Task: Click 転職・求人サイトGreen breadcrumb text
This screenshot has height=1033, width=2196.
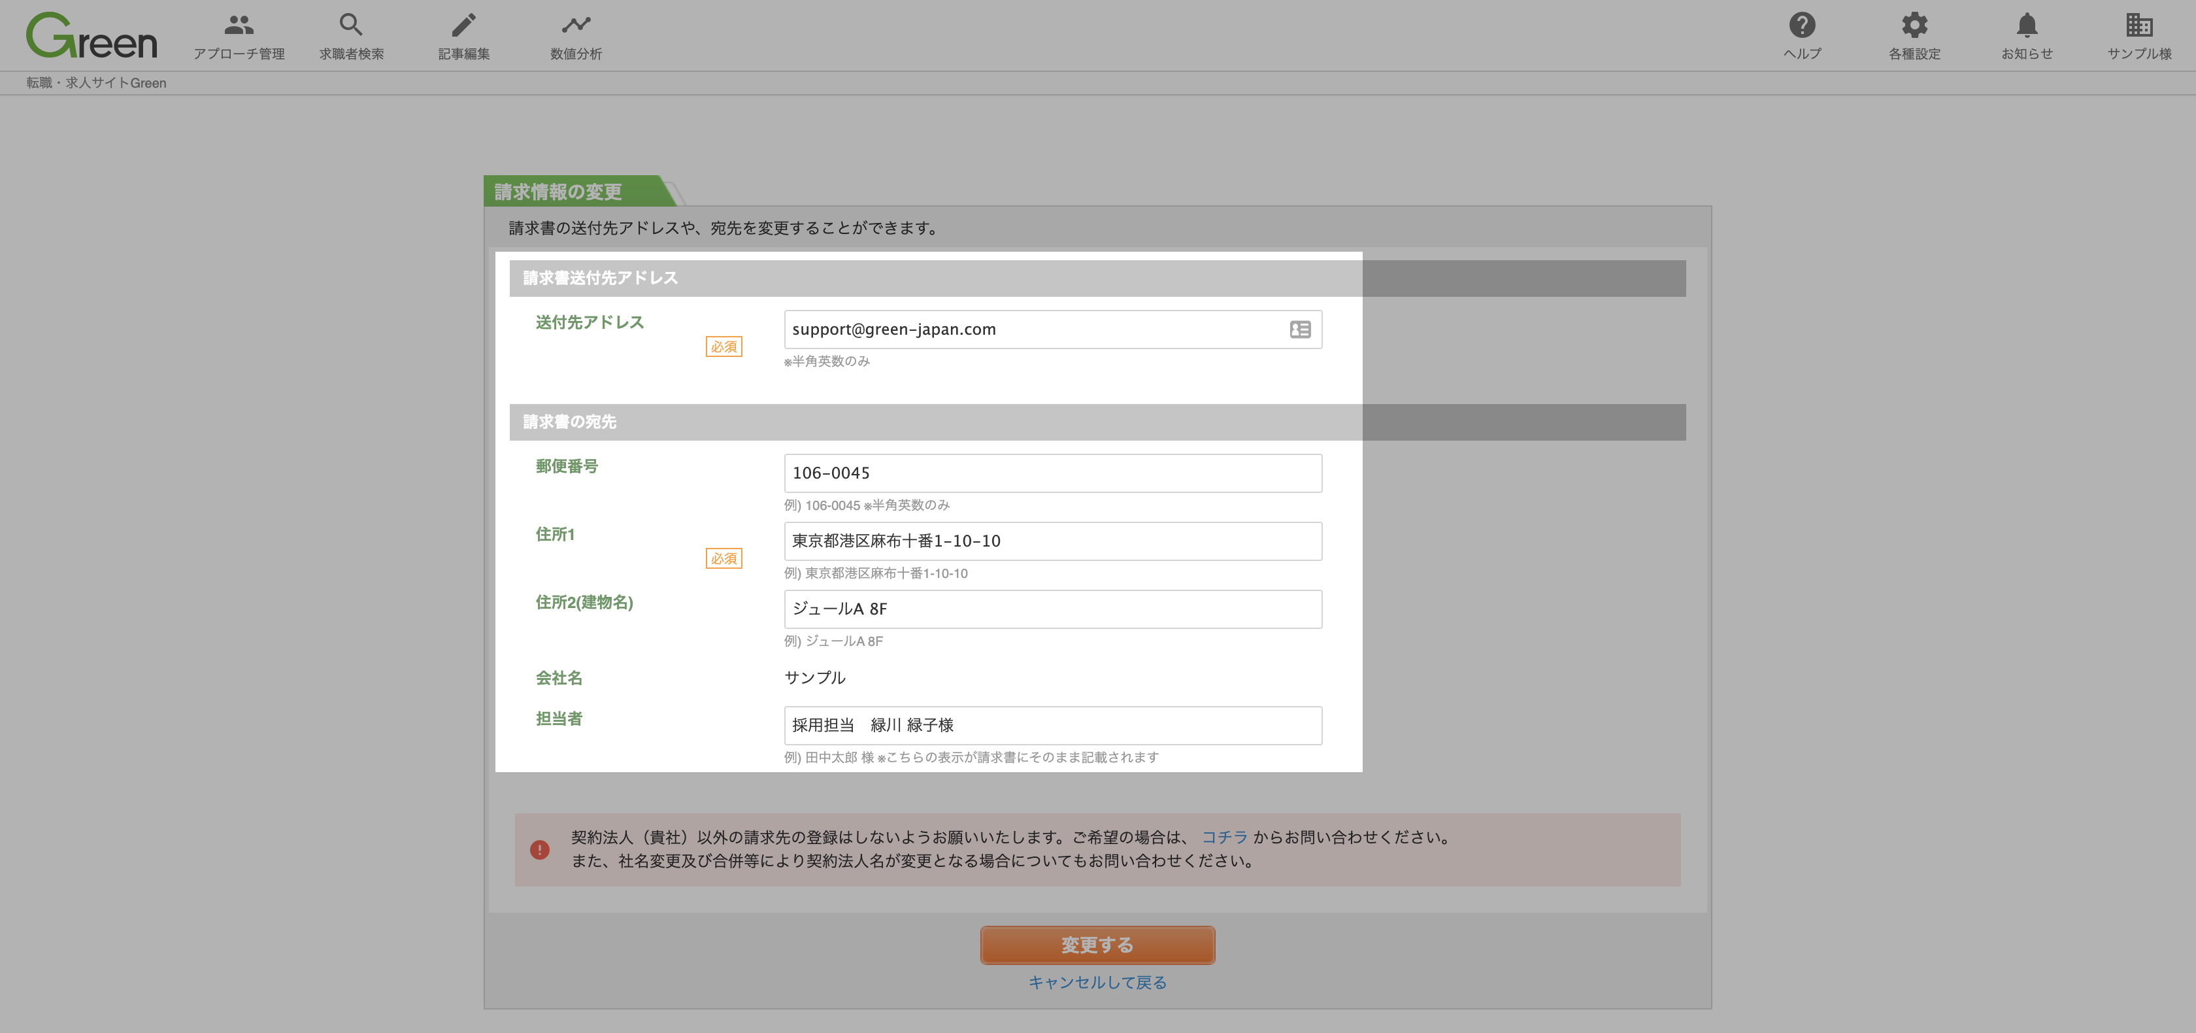Action: coord(96,83)
